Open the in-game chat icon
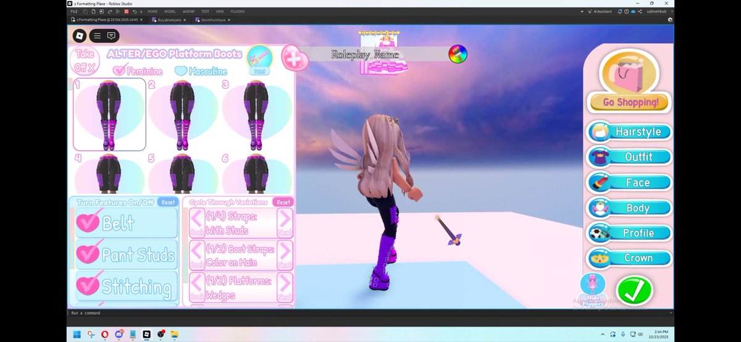This screenshot has height=342, width=741. tap(112, 36)
